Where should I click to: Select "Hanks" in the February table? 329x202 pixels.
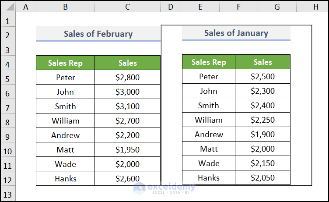[66, 178]
